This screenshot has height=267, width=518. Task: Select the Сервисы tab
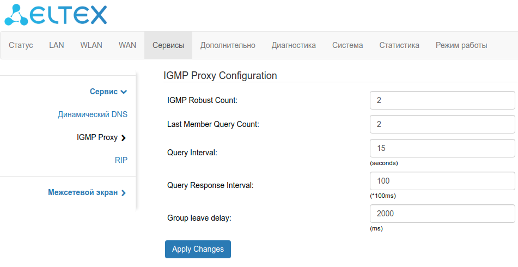point(168,45)
